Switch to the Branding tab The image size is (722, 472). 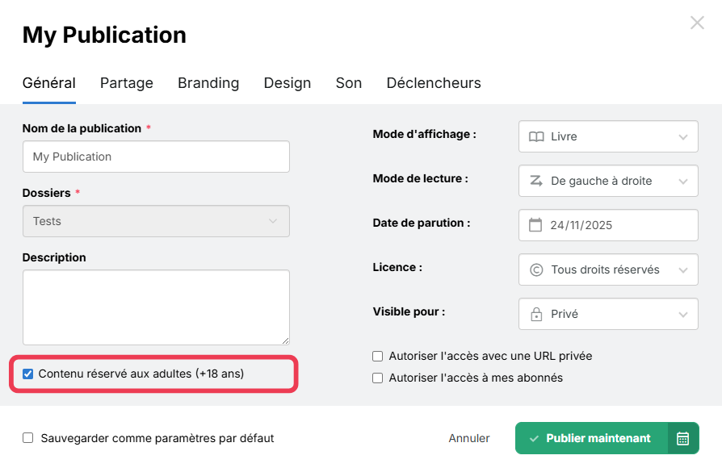click(208, 83)
